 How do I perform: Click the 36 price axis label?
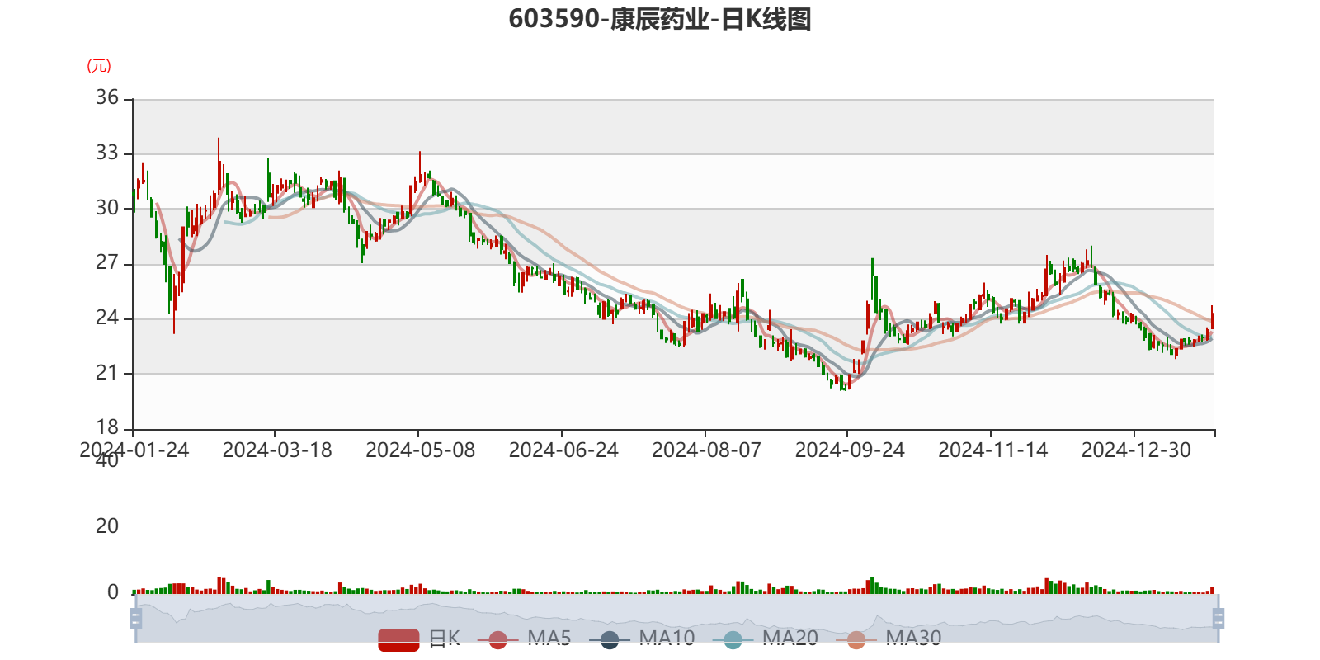pyautogui.click(x=107, y=97)
